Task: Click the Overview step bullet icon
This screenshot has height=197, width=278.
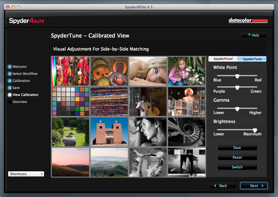Action: coord(10,102)
